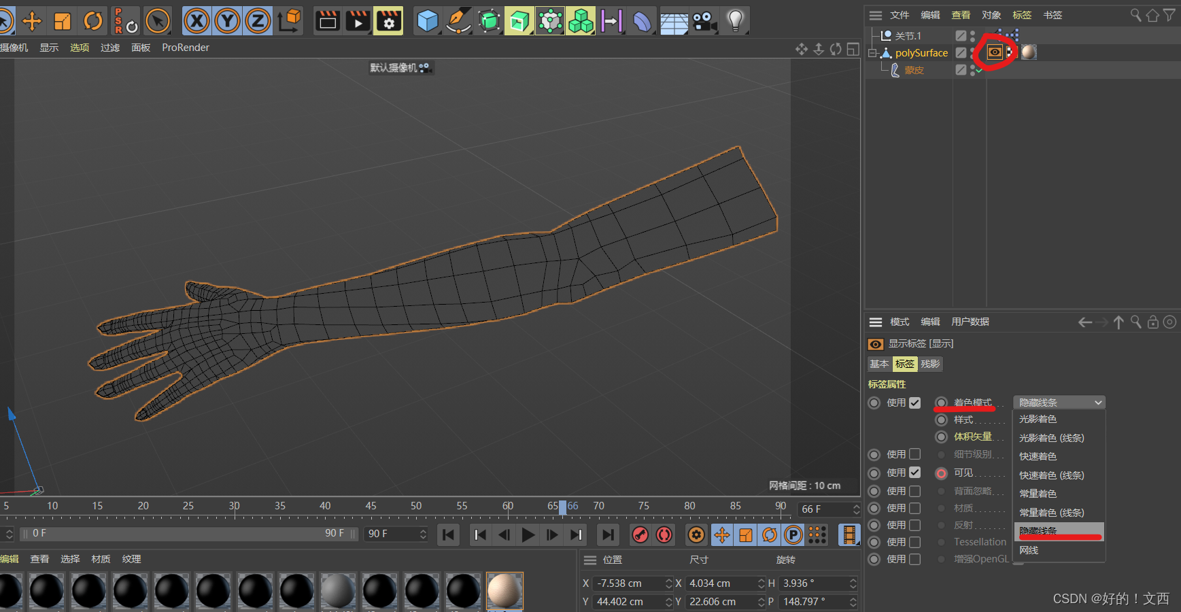Check 使用 checkbox for Tessellation
1181x612 pixels.
(915, 542)
